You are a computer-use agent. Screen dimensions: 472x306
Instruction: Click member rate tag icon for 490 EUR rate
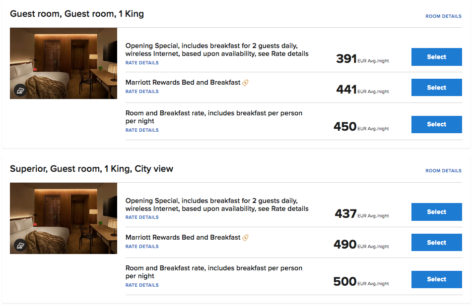(x=245, y=238)
